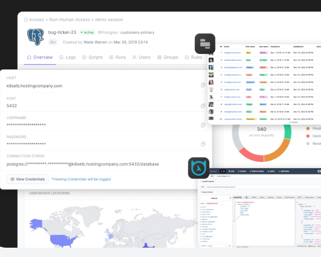Click the Created at column header
Image resolution: width=321 pixels, height=257 pixels.
click(275, 47)
